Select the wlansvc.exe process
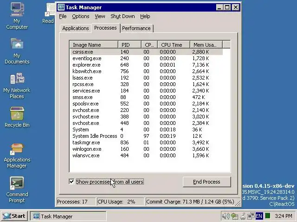This screenshot has width=297, height=222. pos(147,155)
